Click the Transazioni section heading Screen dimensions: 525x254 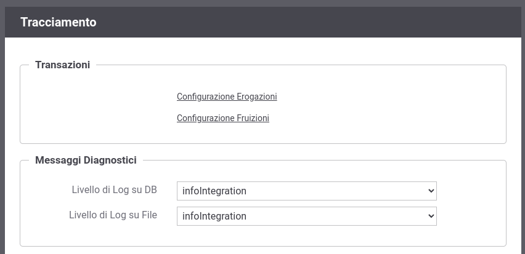63,65
